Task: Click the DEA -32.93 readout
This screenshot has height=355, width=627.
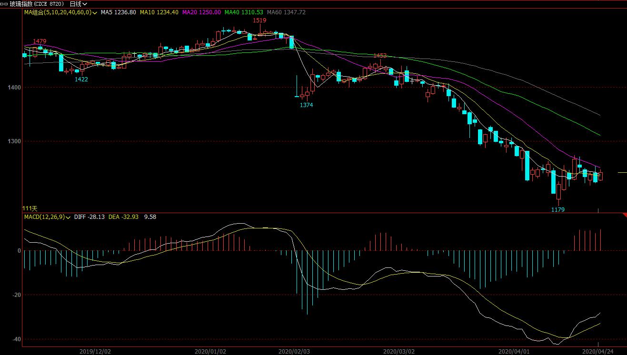Action: pos(123,217)
